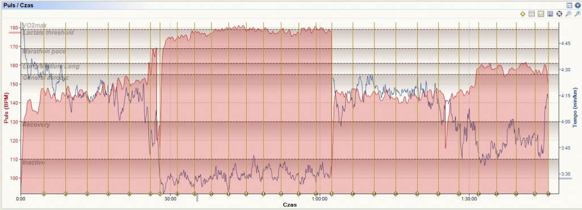The image size is (582, 210).
Task: Click the 4:45 value on tempo axis
Action: click(x=566, y=44)
